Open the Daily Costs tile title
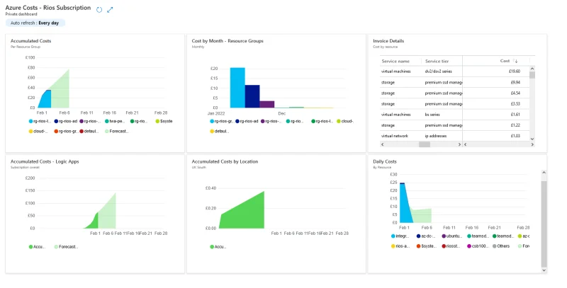This screenshot has width=567, height=288. pyautogui.click(x=385, y=161)
